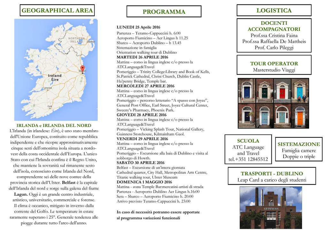The image size is (327, 231).
Task: Click the GEOGRAPHICAL AREA heading box
Action: pos(57,10)
